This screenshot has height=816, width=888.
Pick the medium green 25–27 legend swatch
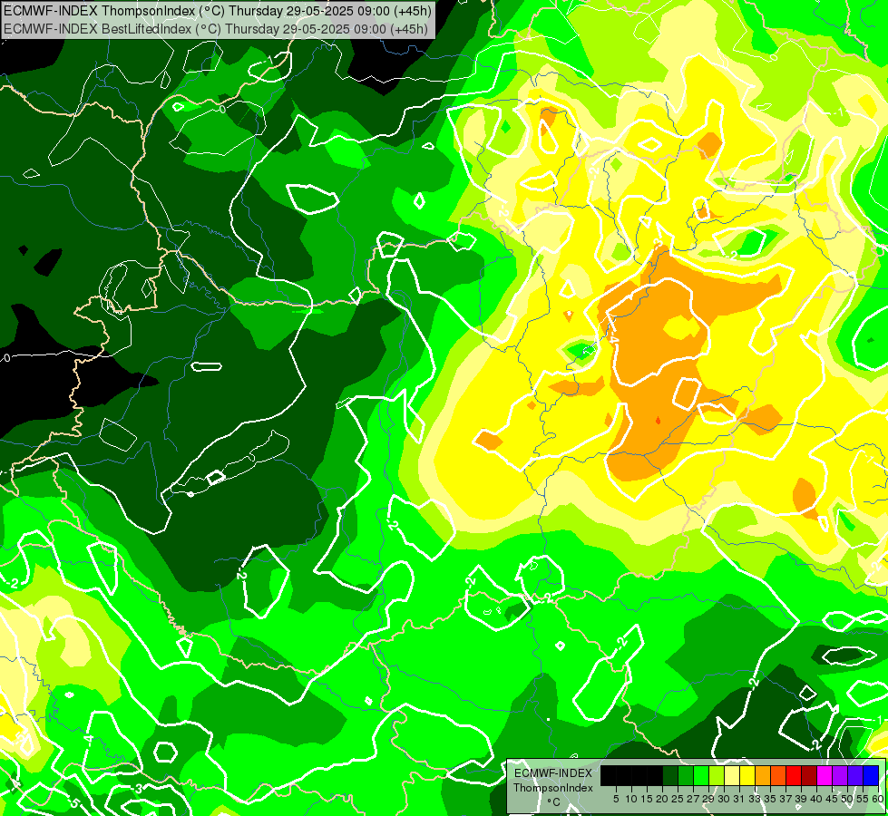click(686, 775)
